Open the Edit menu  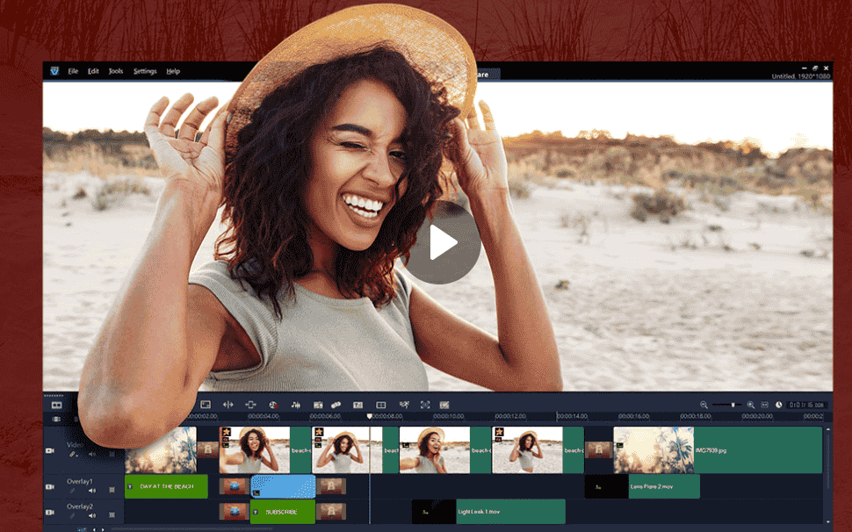(x=93, y=71)
